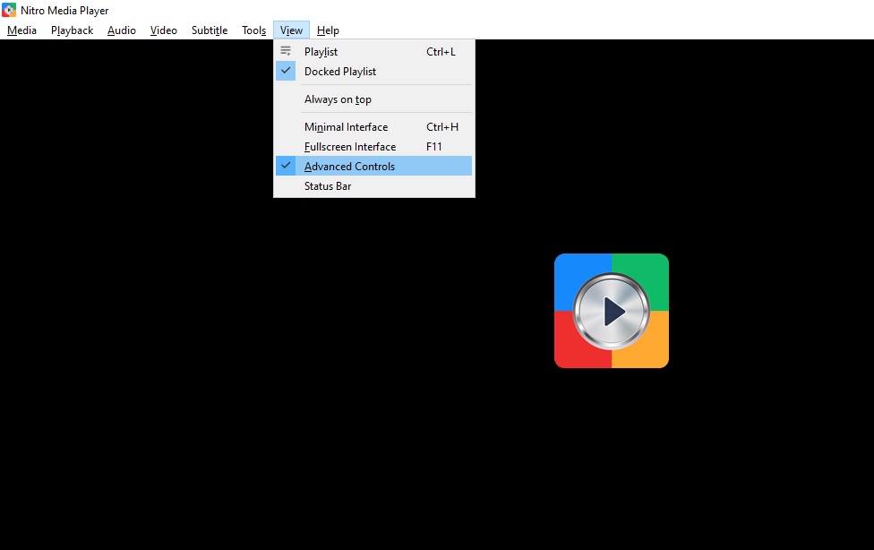Enable Always on top
Screen dimensions: 874x550
point(373,99)
